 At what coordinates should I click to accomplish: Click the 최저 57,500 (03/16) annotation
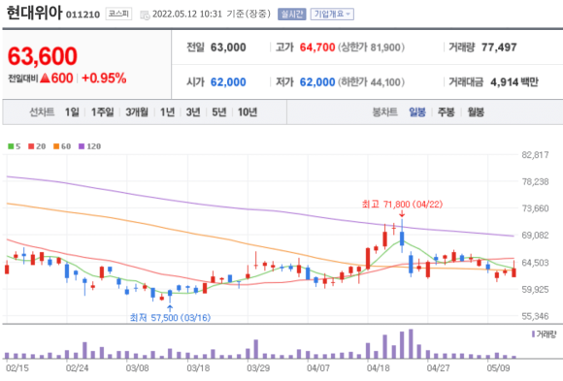coord(170,318)
